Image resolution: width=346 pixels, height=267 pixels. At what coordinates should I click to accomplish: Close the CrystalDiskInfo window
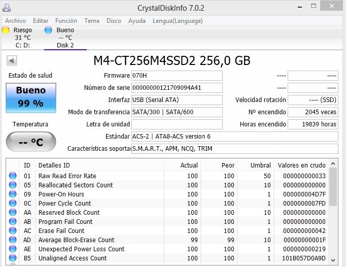(332, 6)
